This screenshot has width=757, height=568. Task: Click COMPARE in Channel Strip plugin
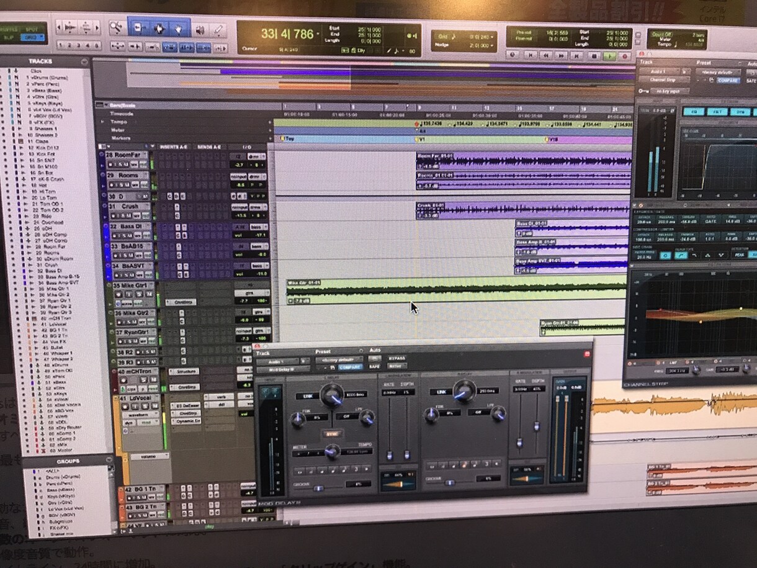[x=728, y=80]
